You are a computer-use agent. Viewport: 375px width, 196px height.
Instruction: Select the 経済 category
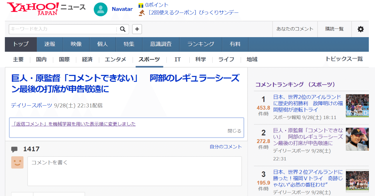coord(87,59)
